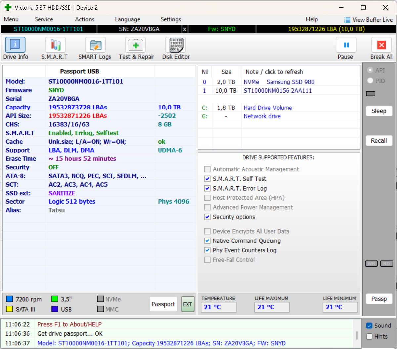
Task: Uncheck Security options
Action: 207,217
